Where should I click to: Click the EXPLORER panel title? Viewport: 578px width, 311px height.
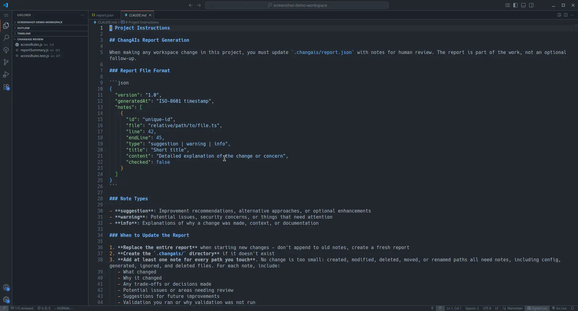[x=24, y=15]
